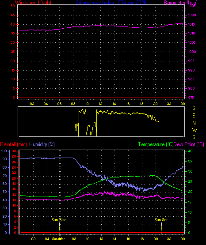The height and width of the screenshot is (245, 206).
Task: Click the Dew Point (°C) legend label
Action: (x=189, y=144)
